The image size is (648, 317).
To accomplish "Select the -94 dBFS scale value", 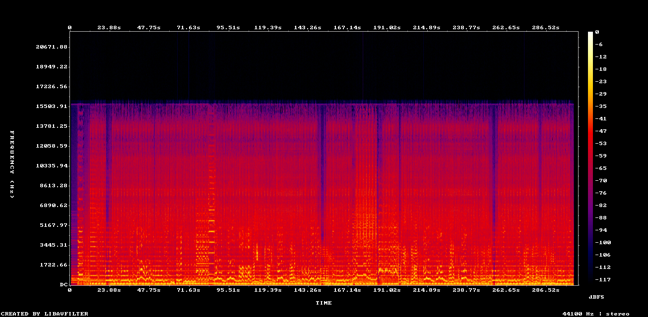I will (601, 230).
